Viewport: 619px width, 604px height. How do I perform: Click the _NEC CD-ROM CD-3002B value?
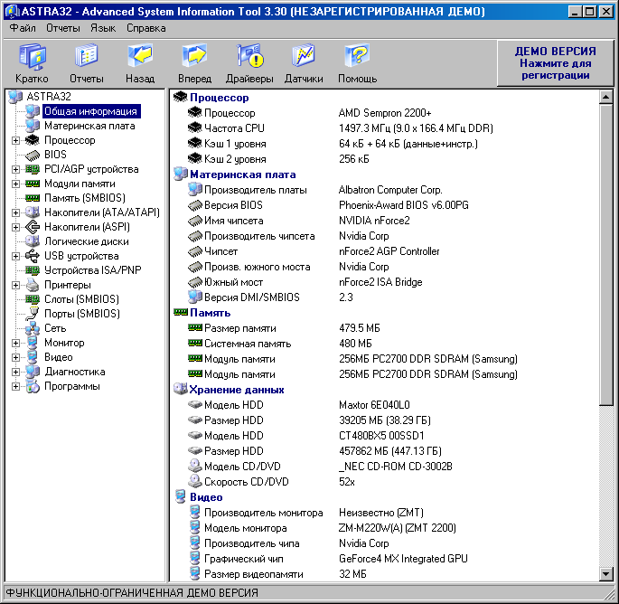click(x=395, y=467)
